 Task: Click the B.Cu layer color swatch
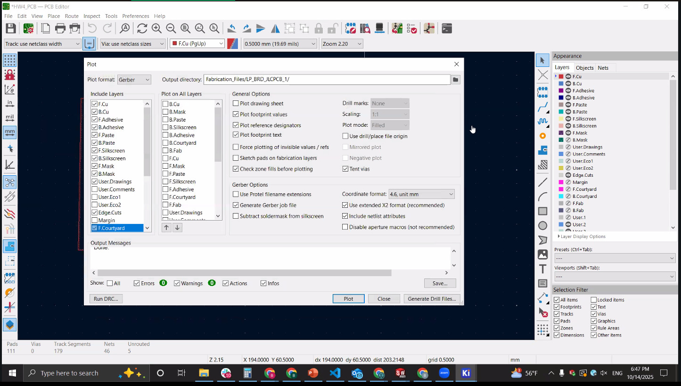point(561,83)
